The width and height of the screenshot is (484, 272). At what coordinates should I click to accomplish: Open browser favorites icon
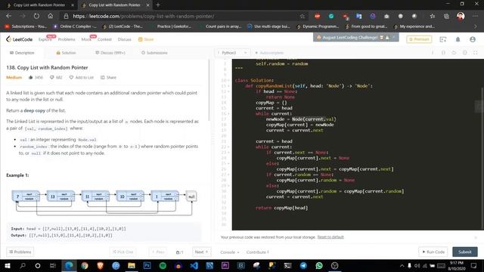coord(433,16)
